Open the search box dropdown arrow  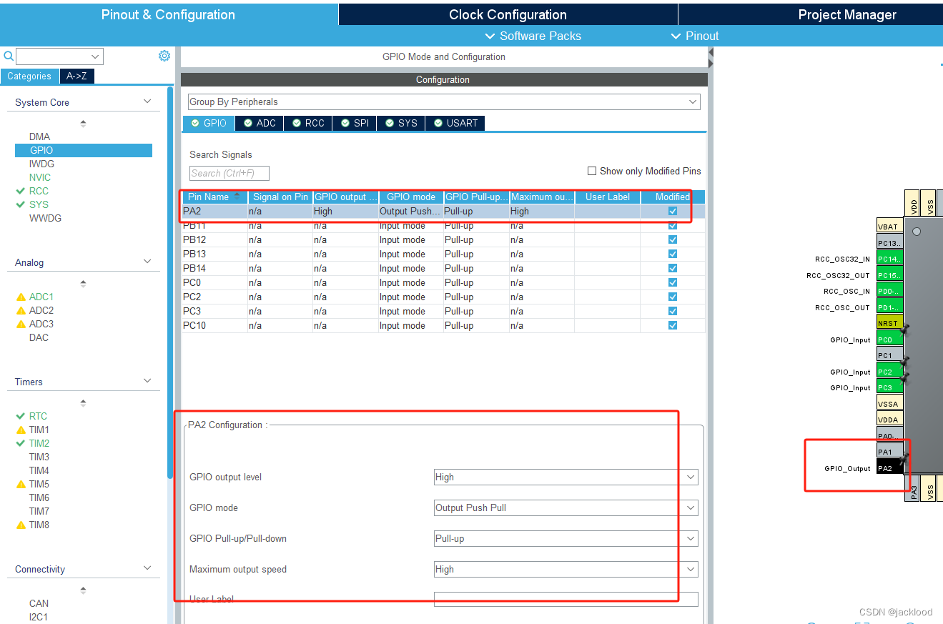[95, 56]
